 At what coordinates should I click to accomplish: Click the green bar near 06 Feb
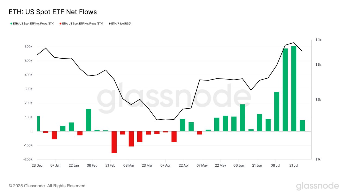(x=88, y=120)
